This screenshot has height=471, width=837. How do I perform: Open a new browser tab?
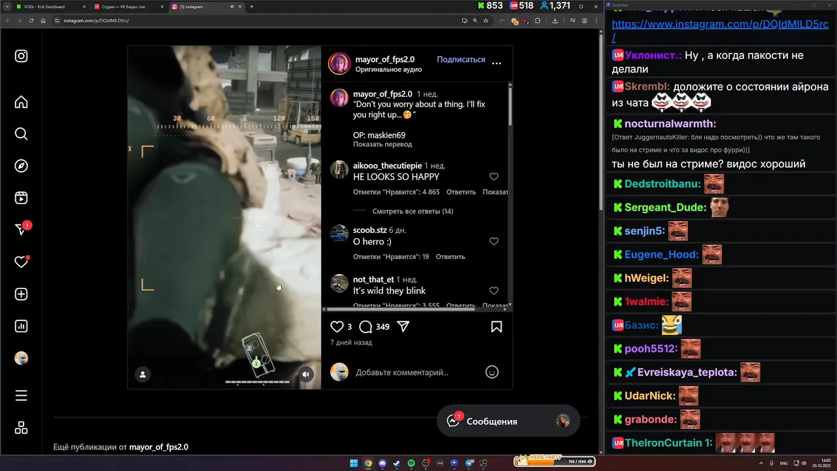coord(252,7)
